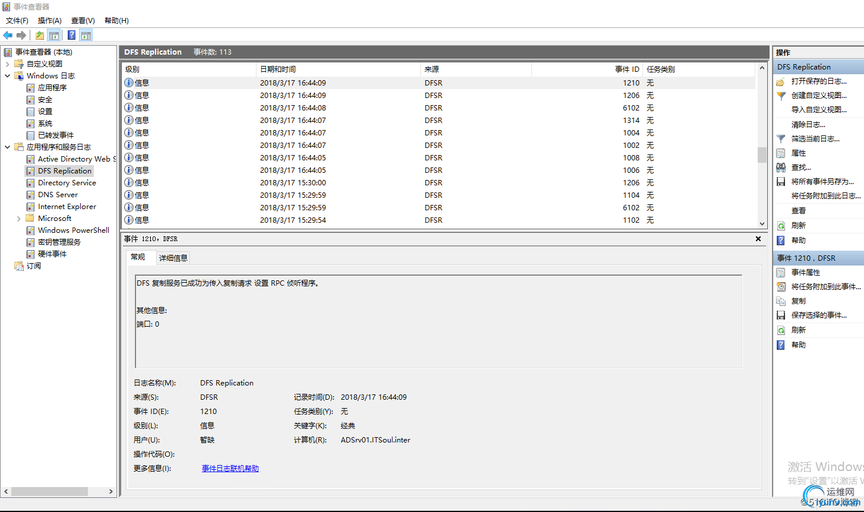This screenshot has height=512, width=864.
Task: Switch to 详细信息 tab
Action: pos(173,258)
